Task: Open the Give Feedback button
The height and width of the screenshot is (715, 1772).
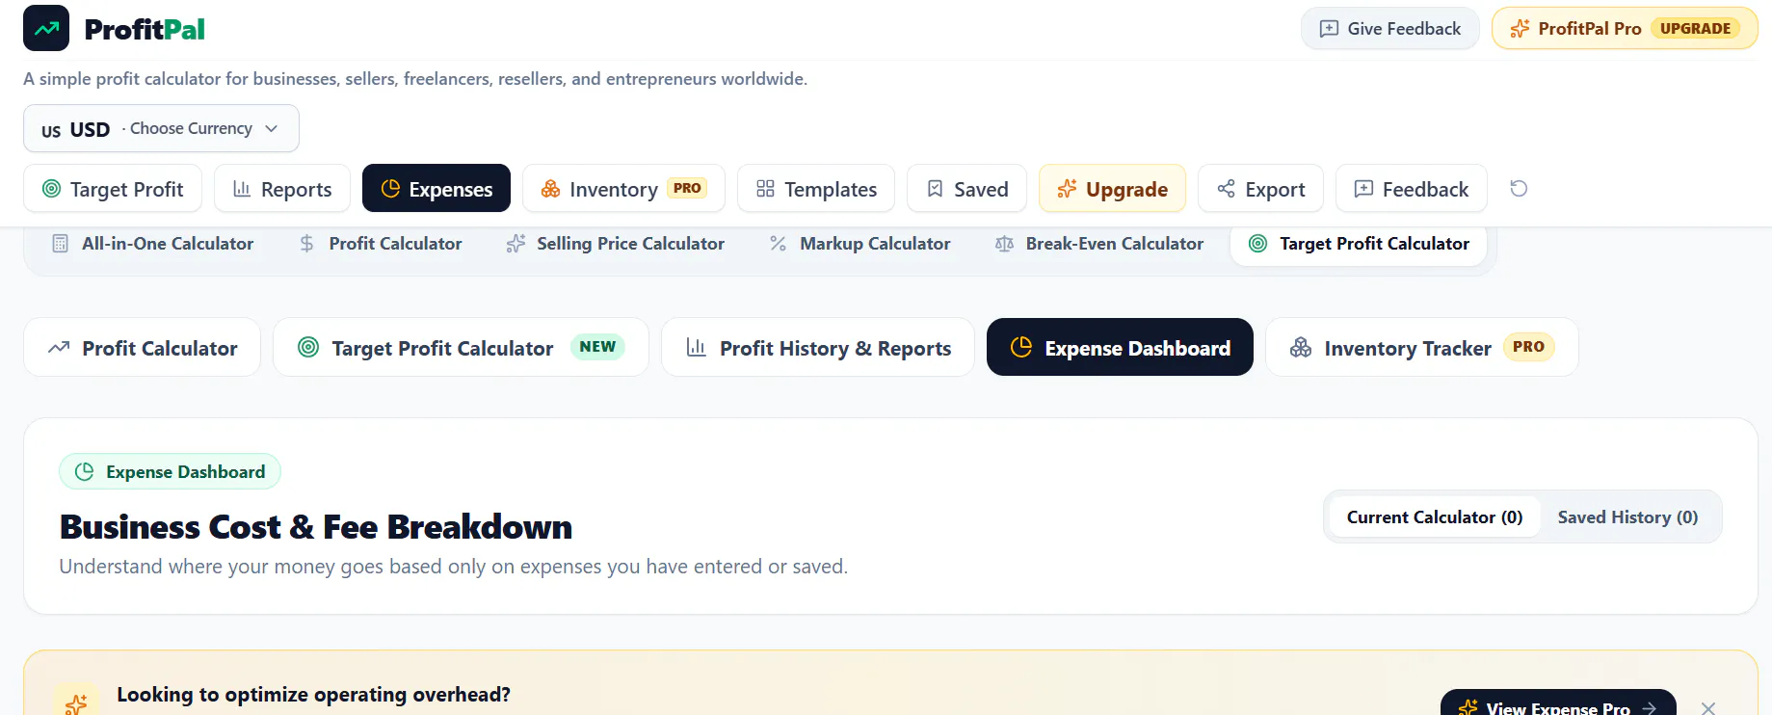Action: [1389, 28]
